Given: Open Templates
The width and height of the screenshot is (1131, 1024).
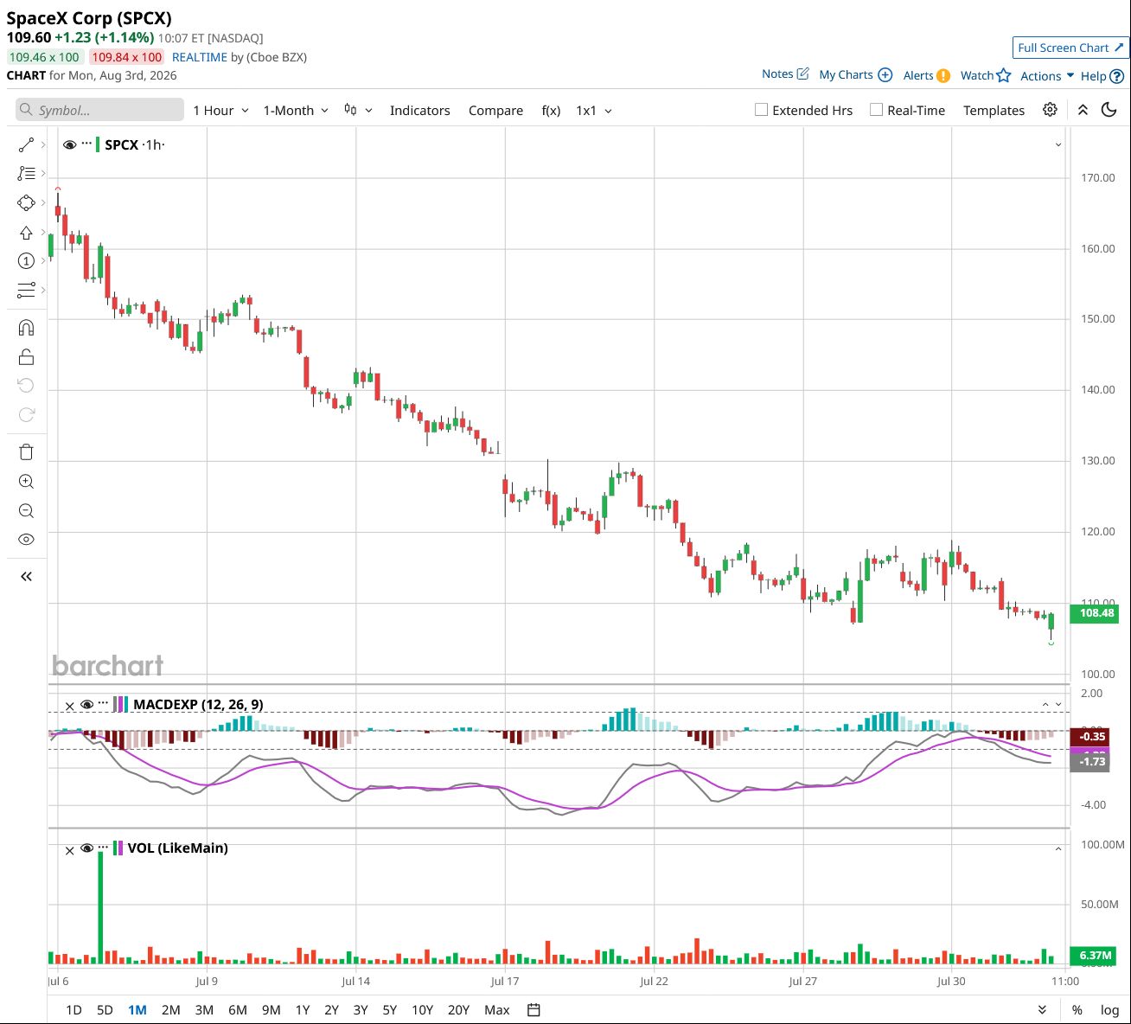Looking at the screenshot, I should click(x=994, y=111).
